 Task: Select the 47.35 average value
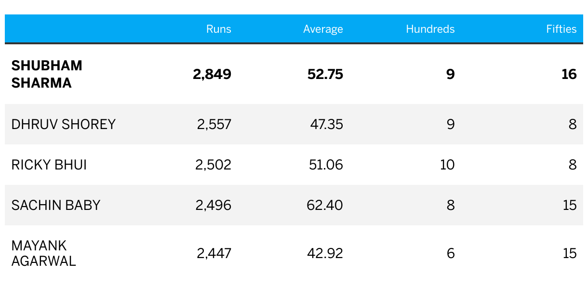(x=327, y=124)
